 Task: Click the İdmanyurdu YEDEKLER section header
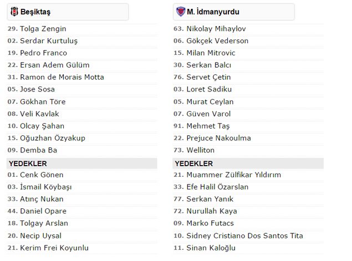[248, 163]
